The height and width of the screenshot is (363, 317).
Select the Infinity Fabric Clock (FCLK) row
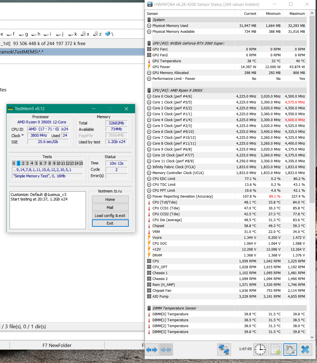click(226, 167)
